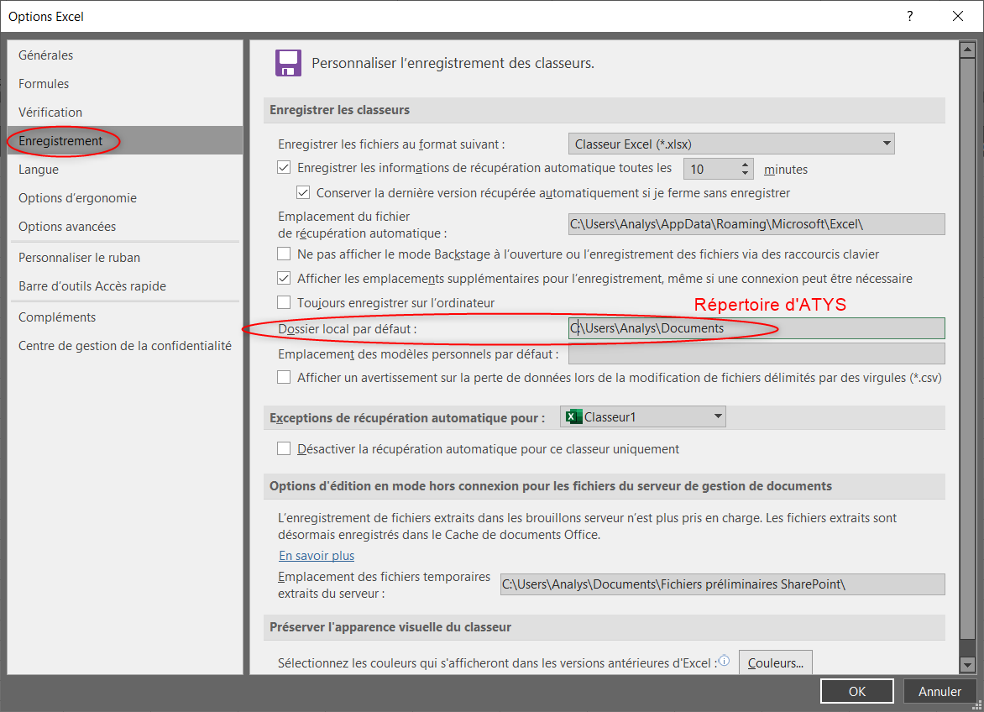Uncheck auto-recovery information saving checkbox

tap(284, 168)
